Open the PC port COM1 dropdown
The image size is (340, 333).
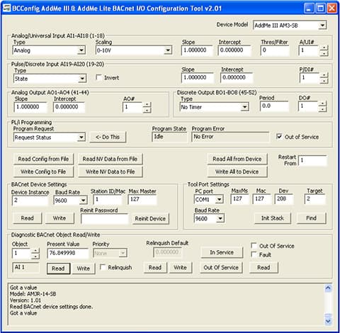pyautogui.click(x=220, y=200)
